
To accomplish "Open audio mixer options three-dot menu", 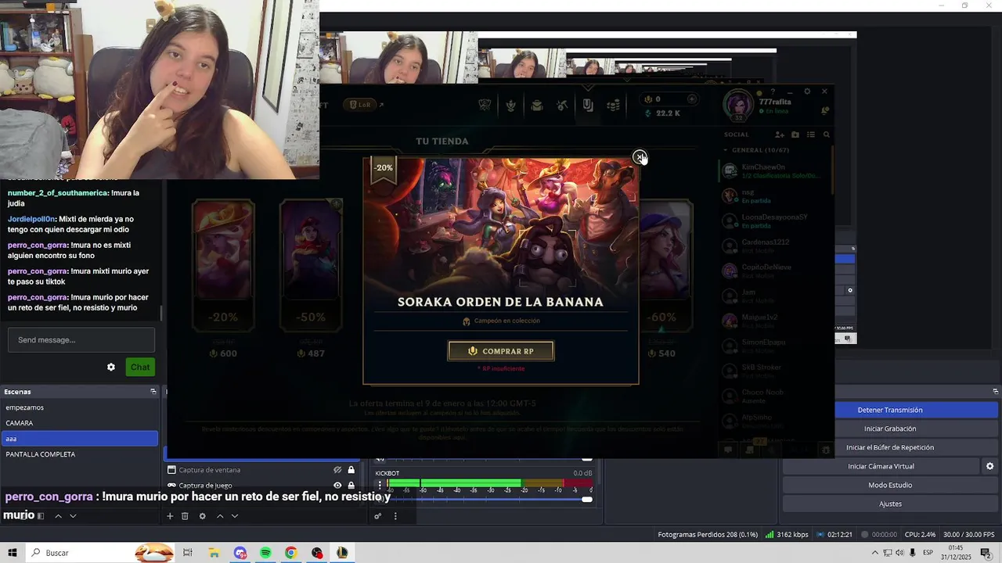I will coord(395,516).
